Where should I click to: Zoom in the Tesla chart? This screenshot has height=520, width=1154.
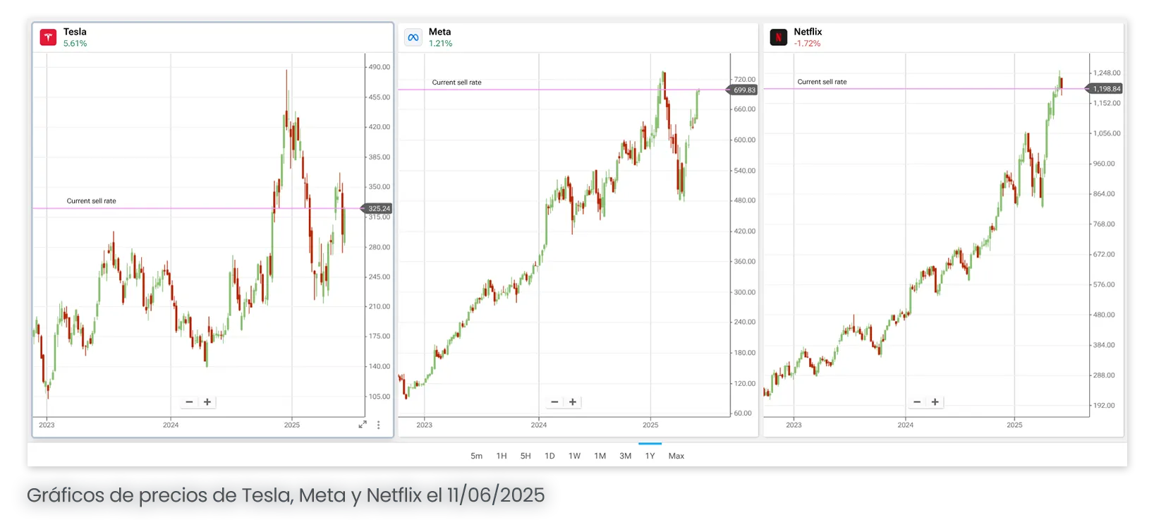coord(207,402)
